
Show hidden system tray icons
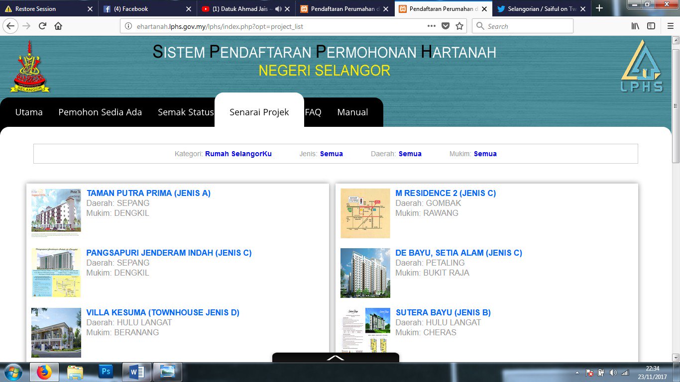pos(577,373)
